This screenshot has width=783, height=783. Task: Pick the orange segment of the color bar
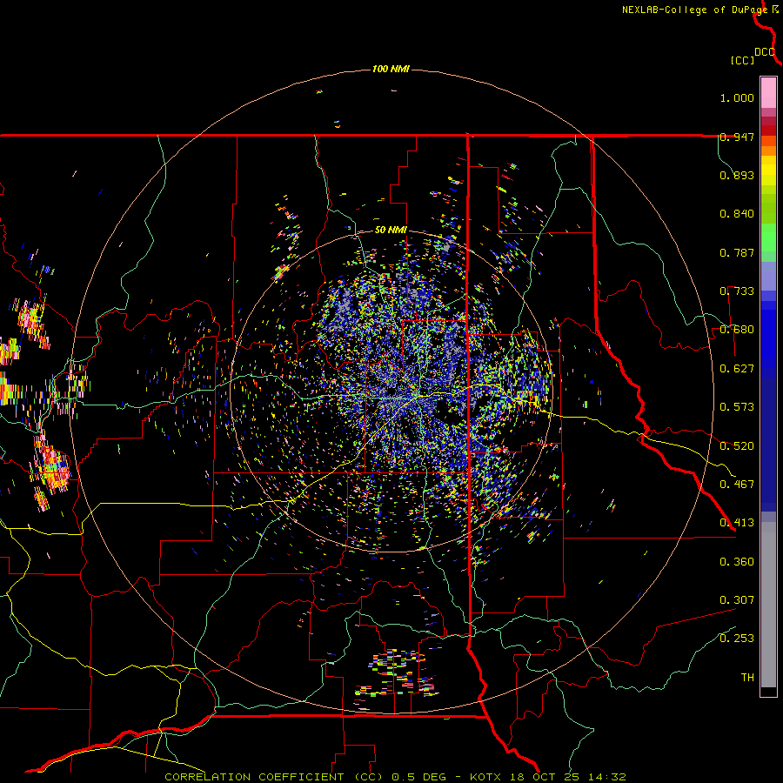coord(768,151)
